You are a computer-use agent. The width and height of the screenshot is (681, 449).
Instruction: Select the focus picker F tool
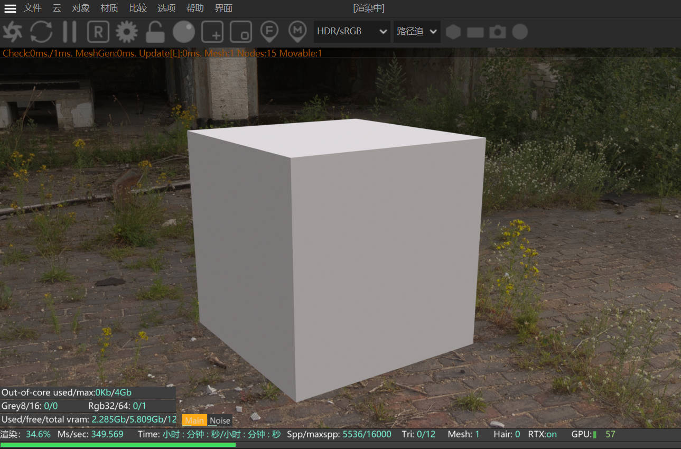269,32
